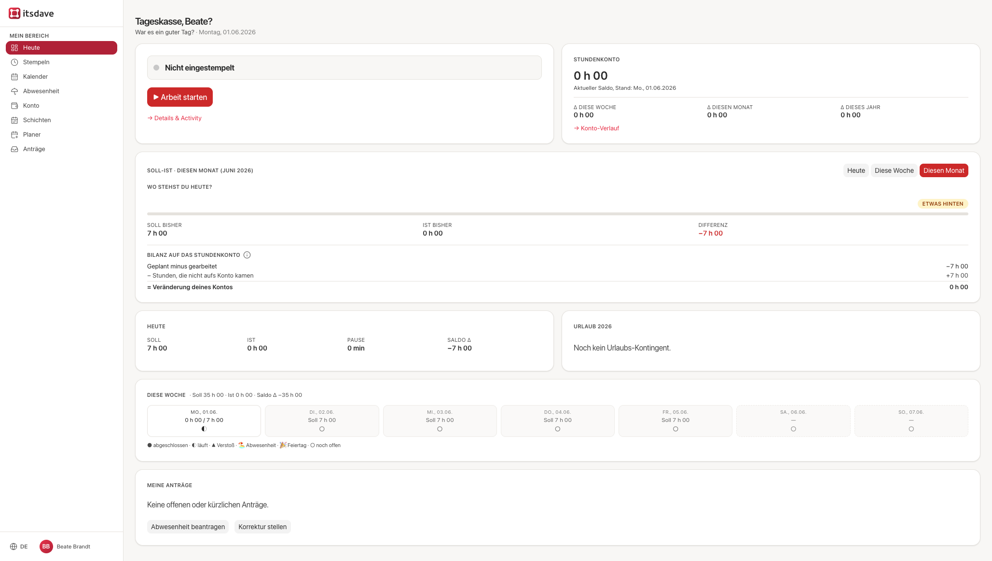Select the Mo., 01.06. day card
This screenshot has height=561, width=992.
(x=204, y=421)
